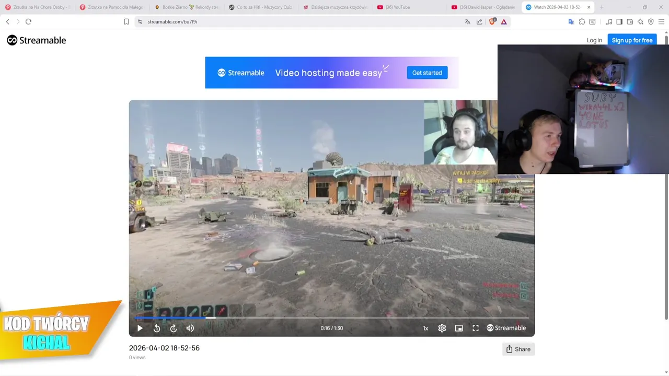Open the Leo AI sparkle icon
The height and width of the screenshot is (376, 669).
(x=640, y=21)
